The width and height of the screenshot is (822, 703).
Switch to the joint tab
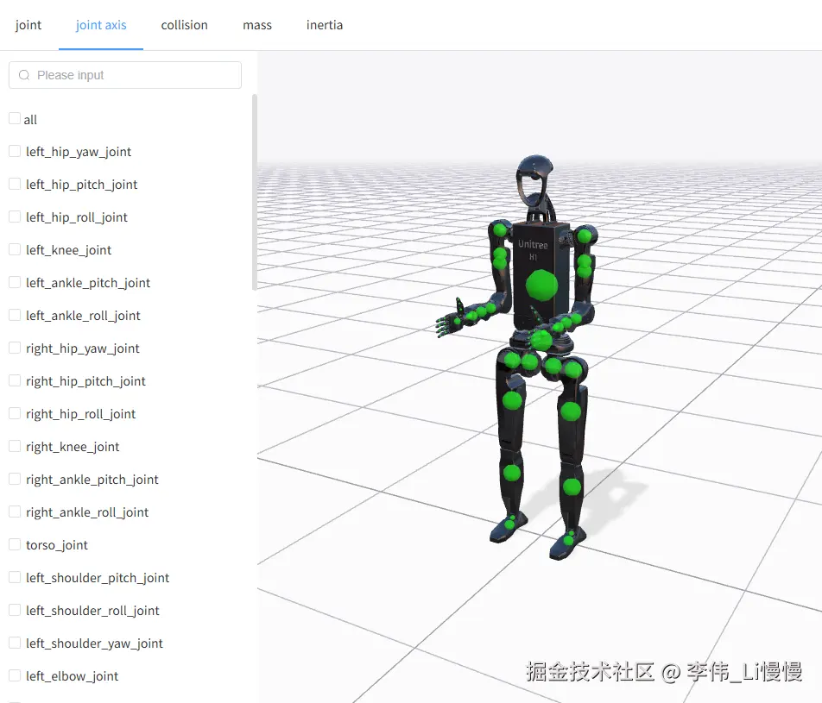pyautogui.click(x=28, y=25)
